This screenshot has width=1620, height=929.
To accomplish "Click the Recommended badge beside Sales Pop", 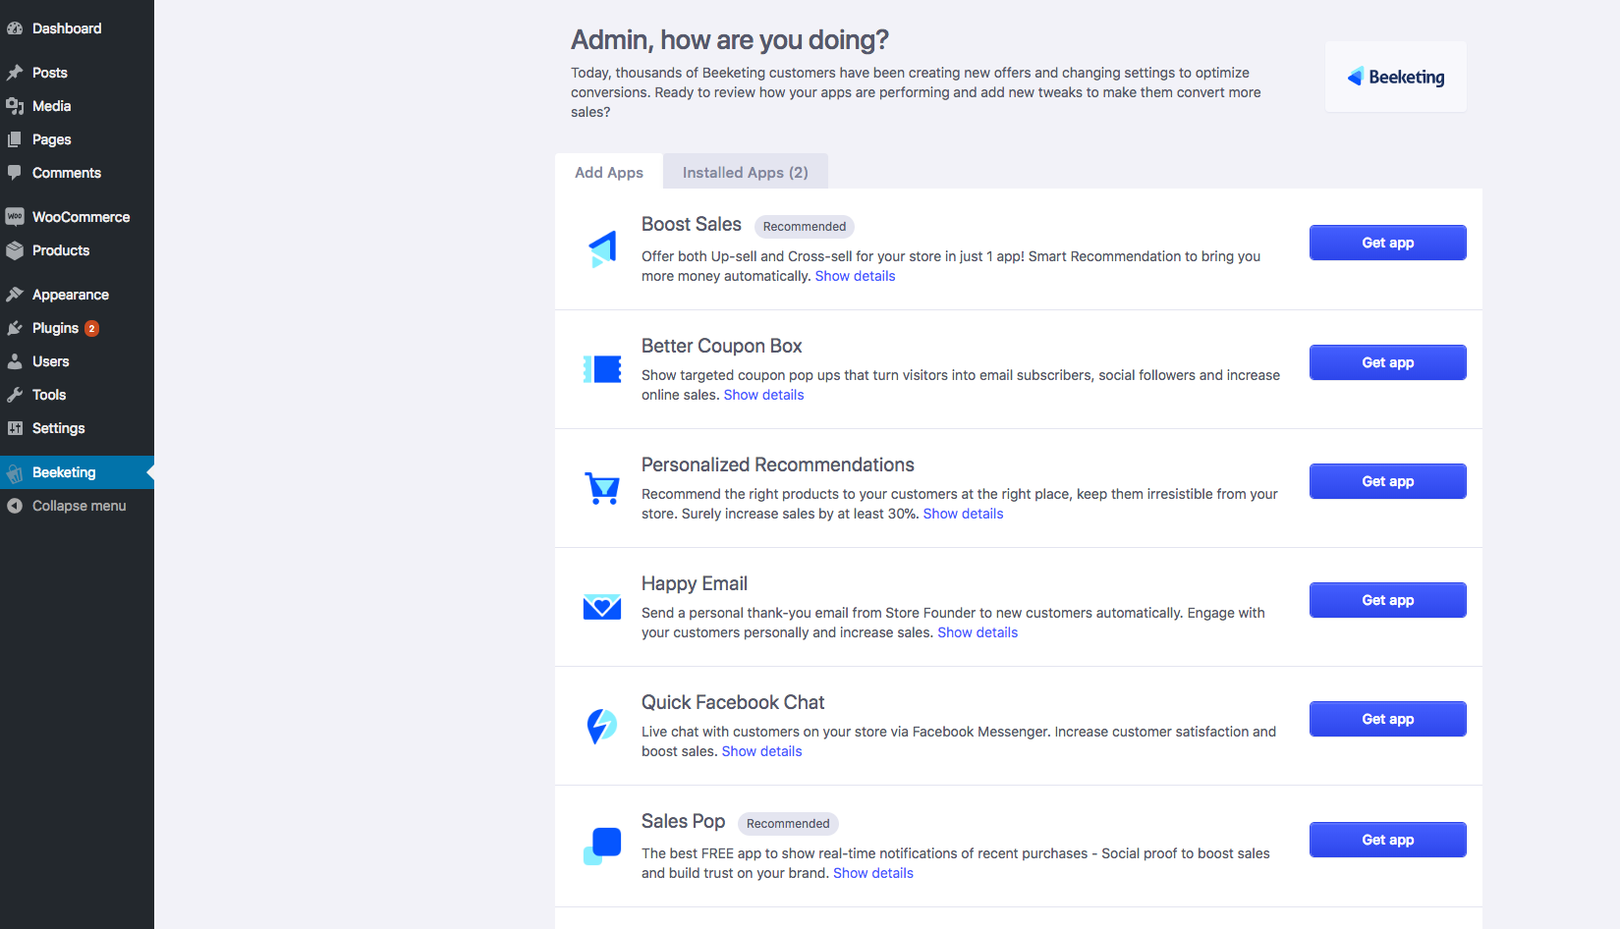I will pyautogui.click(x=788, y=824).
